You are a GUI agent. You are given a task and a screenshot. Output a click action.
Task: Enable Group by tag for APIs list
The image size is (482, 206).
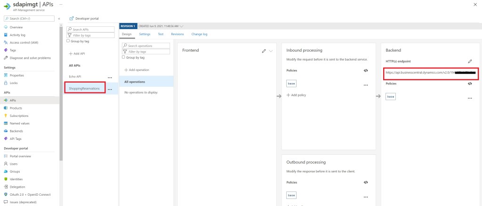(x=68, y=41)
